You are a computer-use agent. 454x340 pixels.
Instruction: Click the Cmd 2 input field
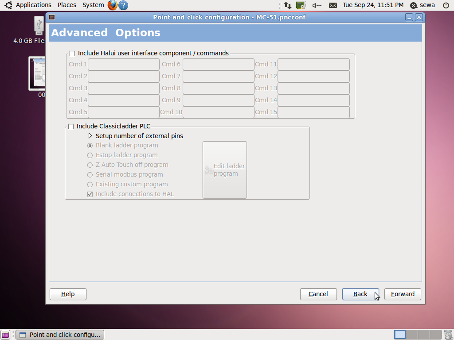tap(124, 76)
